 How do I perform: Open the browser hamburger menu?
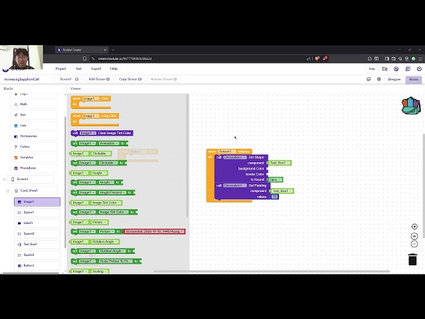pos(420,58)
